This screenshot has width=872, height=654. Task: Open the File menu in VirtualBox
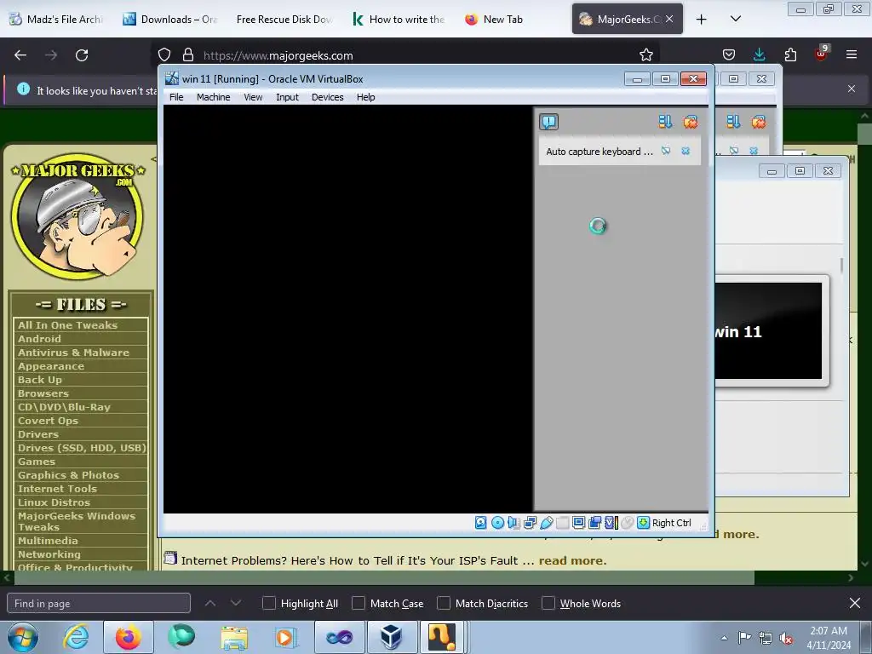pyautogui.click(x=176, y=97)
